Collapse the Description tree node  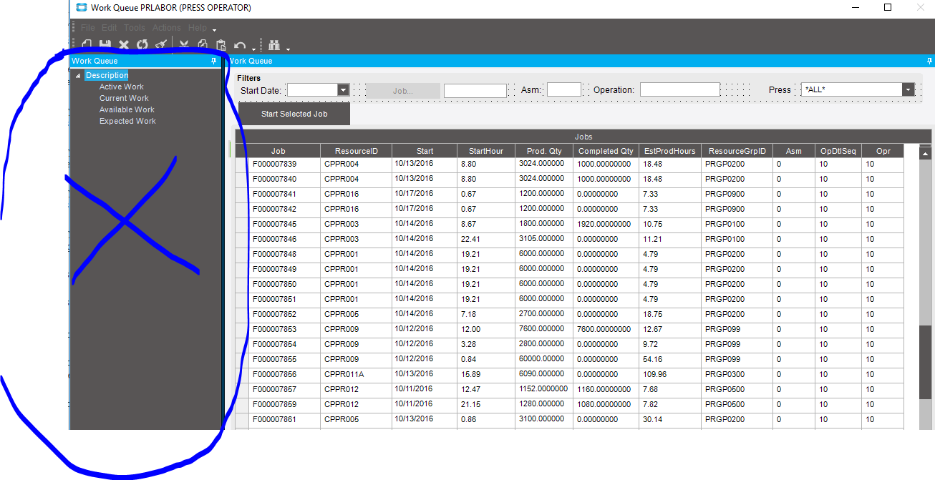click(x=78, y=76)
